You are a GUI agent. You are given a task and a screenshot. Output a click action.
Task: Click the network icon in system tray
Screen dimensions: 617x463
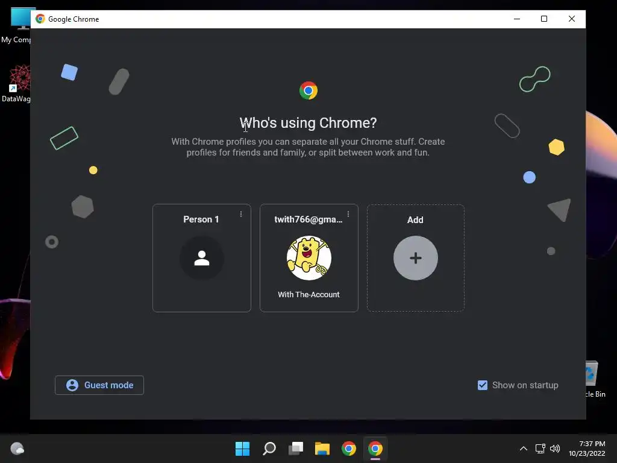click(540, 449)
